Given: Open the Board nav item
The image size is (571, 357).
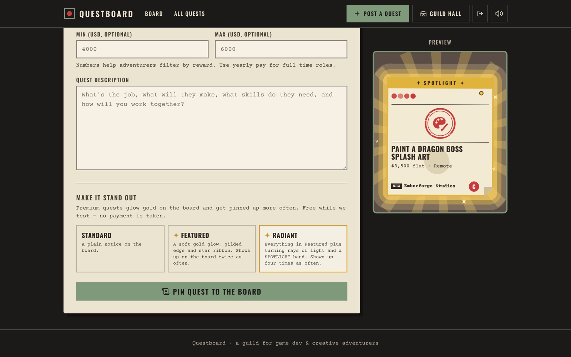Looking at the screenshot, I should [154, 14].
